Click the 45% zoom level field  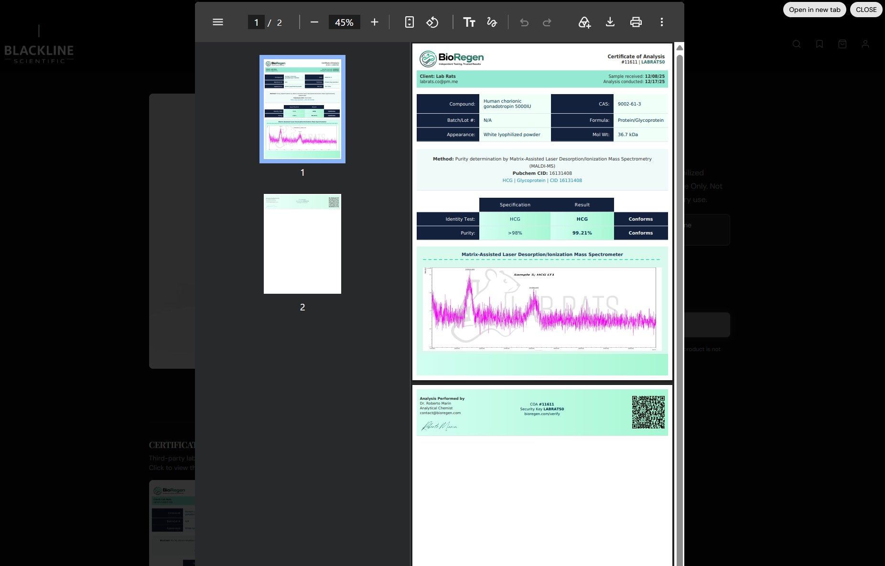(344, 22)
